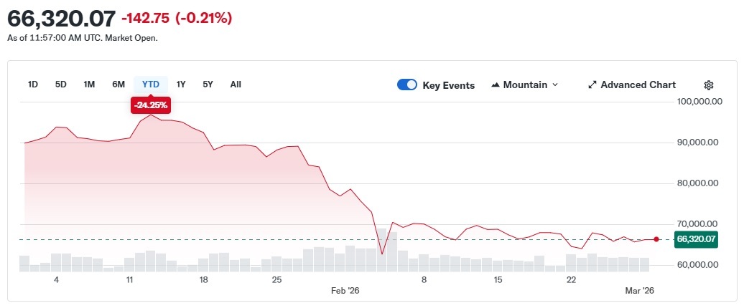Click the red endpoint dot on the line

(x=656, y=239)
